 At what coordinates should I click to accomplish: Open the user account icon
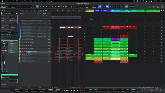[x=150, y=7]
